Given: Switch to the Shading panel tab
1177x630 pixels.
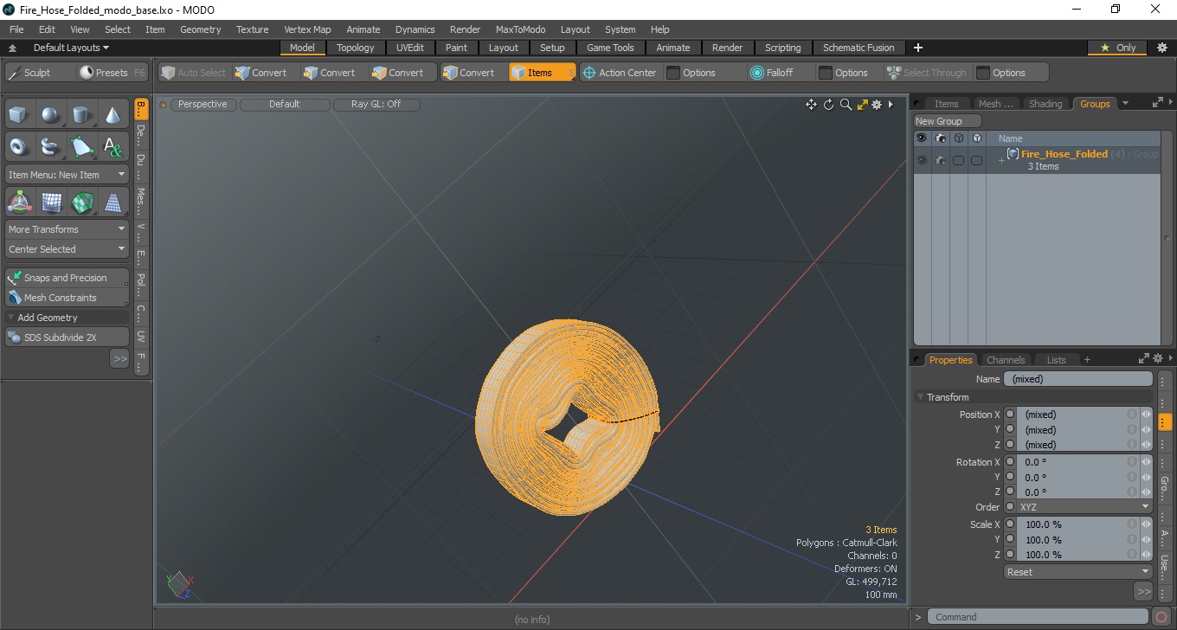Looking at the screenshot, I should (1045, 104).
